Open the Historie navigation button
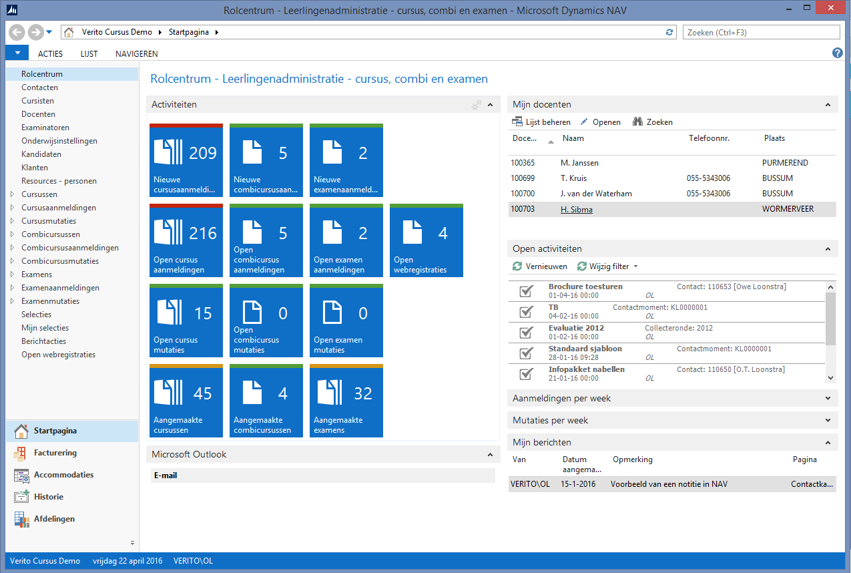The width and height of the screenshot is (851, 573). [x=72, y=497]
